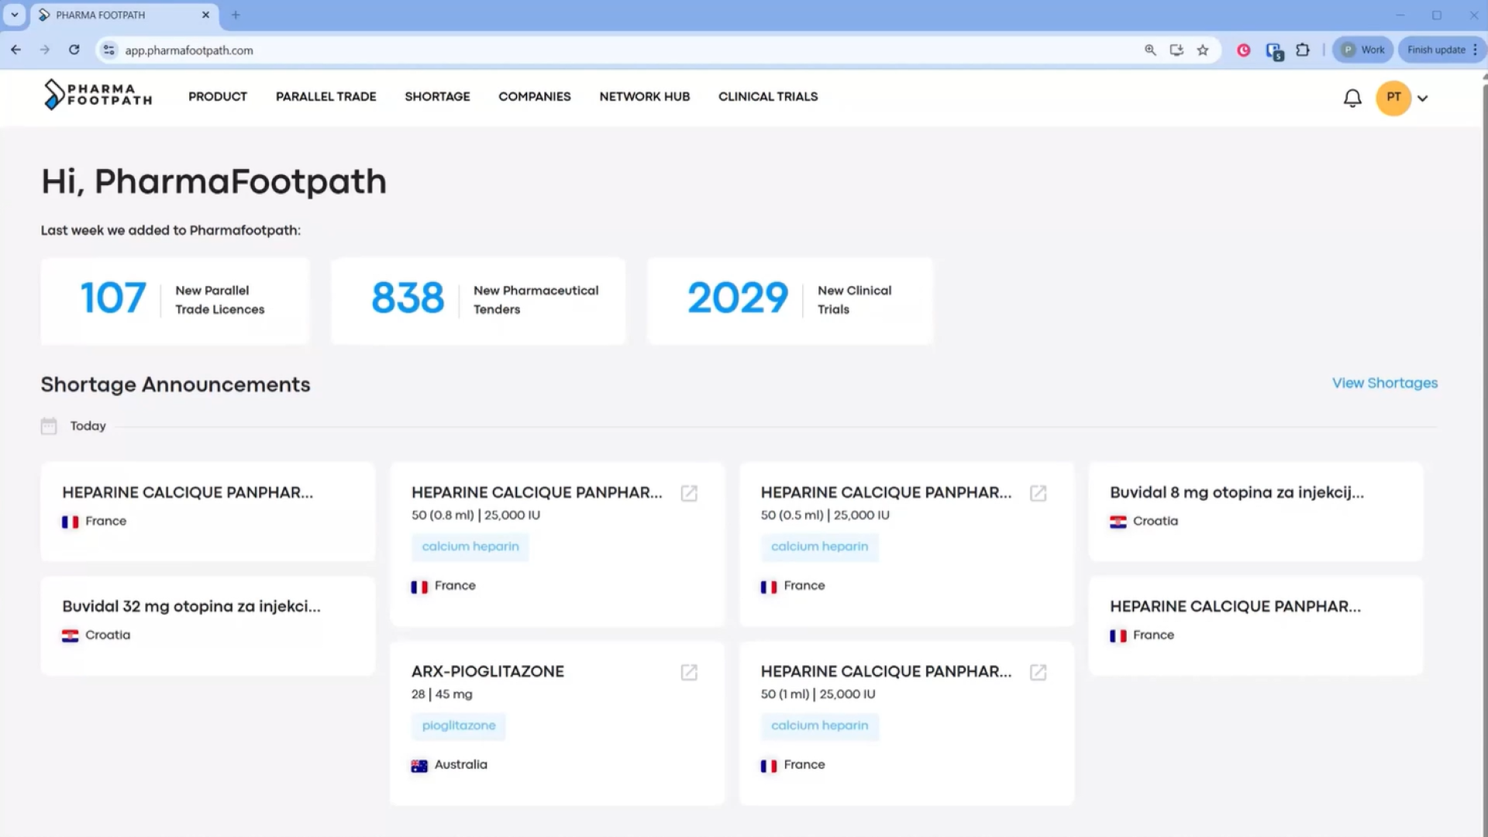Open external link on 50 (0.5 ml) heparin card

point(1038,493)
